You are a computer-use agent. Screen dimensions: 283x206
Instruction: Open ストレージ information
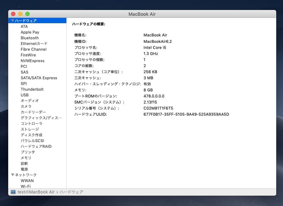tap(30, 129)
